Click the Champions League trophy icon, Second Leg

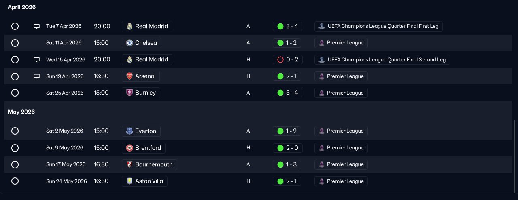[322, 60]
